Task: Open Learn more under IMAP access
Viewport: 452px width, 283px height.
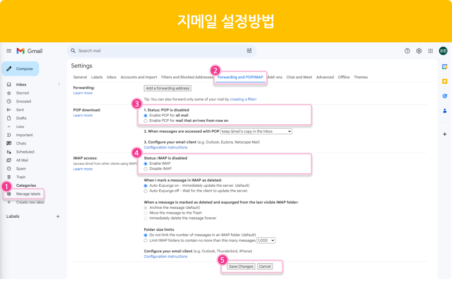Action: (x=83, y=169)
